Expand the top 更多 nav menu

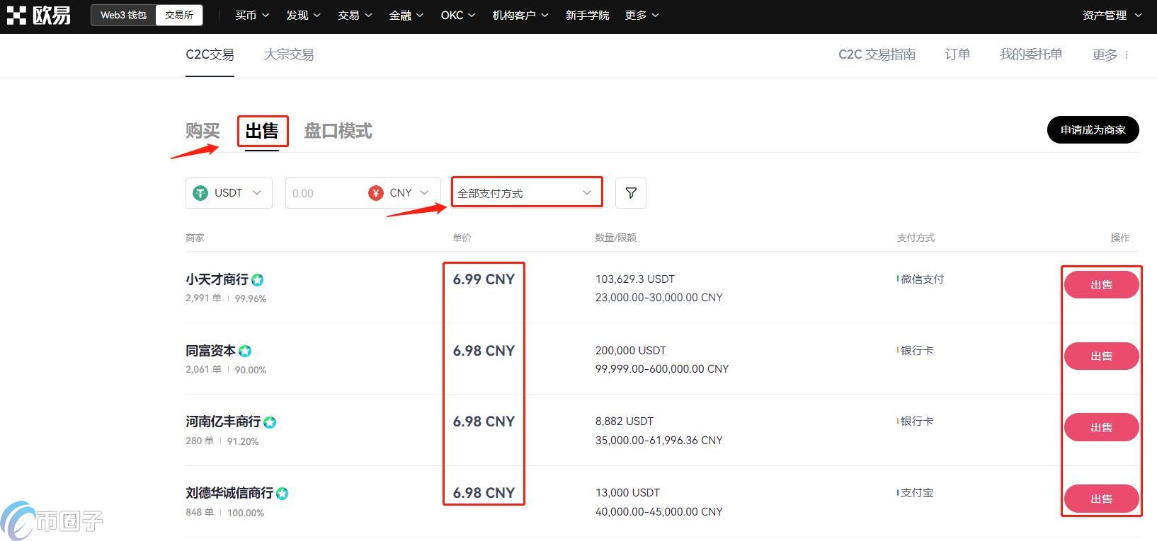[642, 15]
